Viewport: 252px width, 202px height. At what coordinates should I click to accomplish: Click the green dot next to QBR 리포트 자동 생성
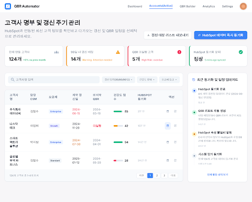coord(194,112)
